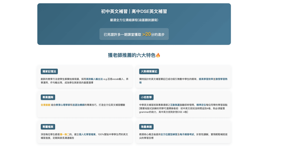
Task: Click the fire emoji beside 六大特色 heading
Action: (x=158, y=55)
